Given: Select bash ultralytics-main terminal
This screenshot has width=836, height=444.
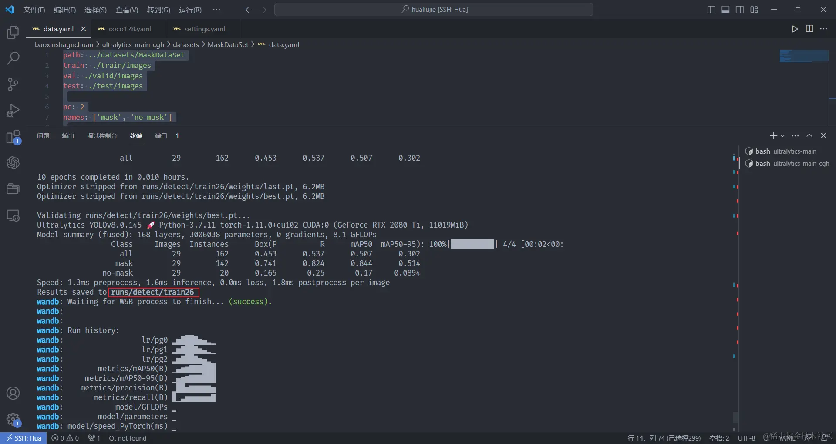Looking at the screenshot, I should coord(786,151).
